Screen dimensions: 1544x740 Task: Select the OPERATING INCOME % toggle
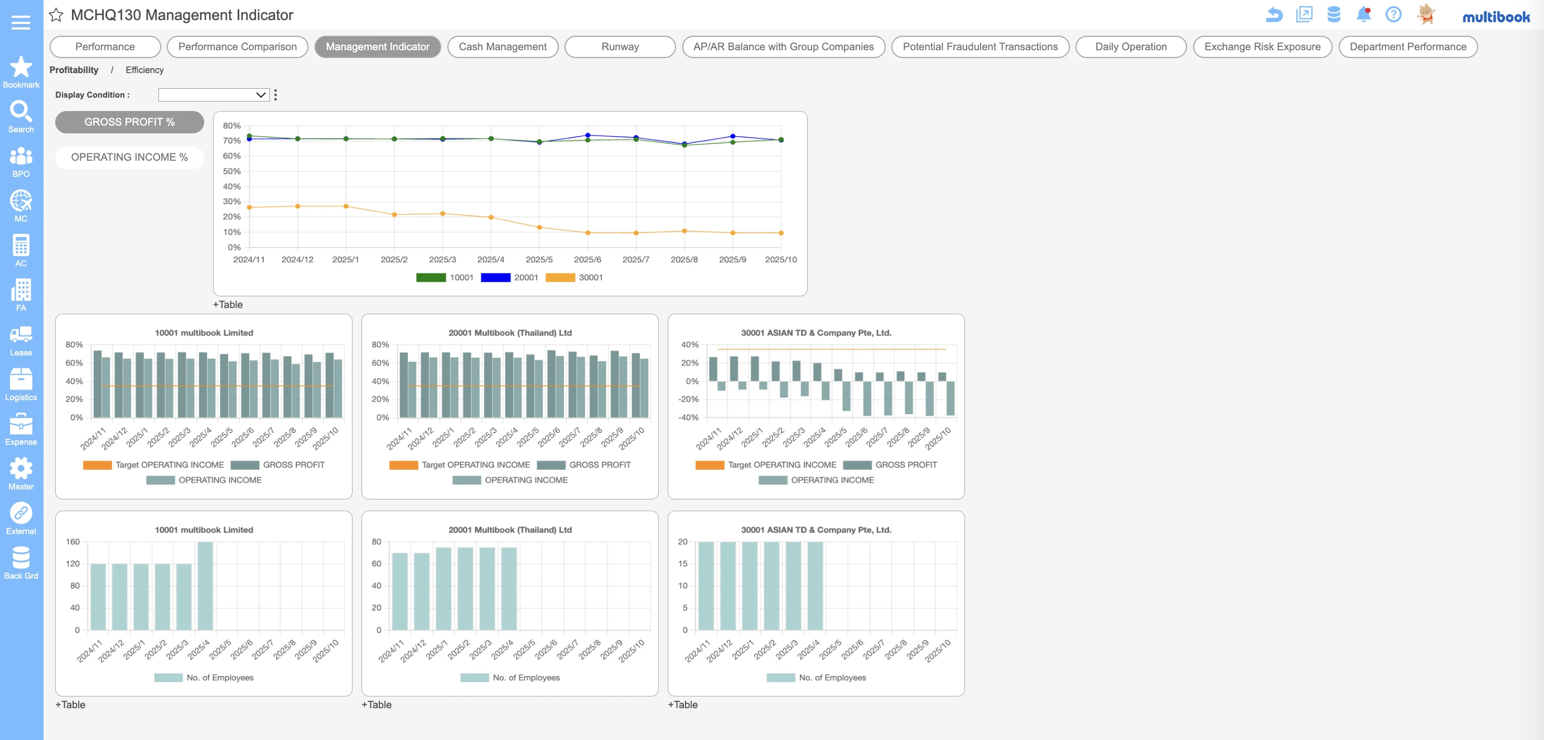129,157
